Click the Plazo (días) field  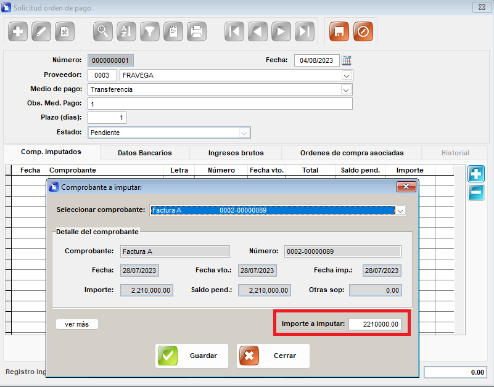click(x=107, y=118)
